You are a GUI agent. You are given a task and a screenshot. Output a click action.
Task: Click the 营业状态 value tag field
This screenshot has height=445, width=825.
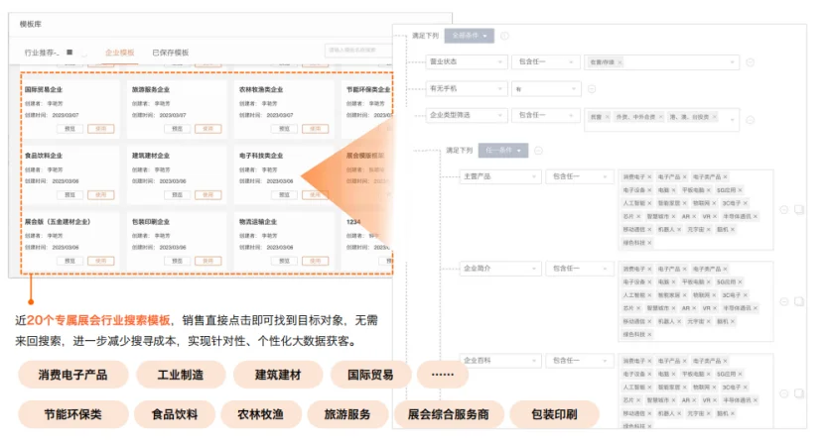(x=661, y=62)
